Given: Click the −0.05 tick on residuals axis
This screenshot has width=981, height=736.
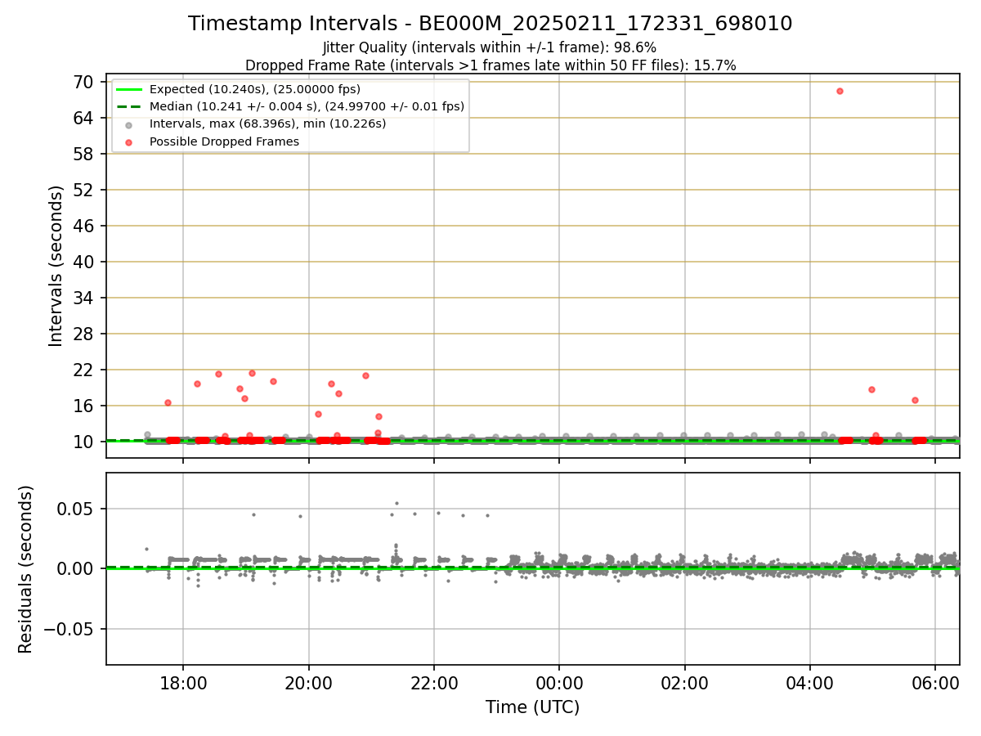Looking at the screenshot, I should coord(69,629).
